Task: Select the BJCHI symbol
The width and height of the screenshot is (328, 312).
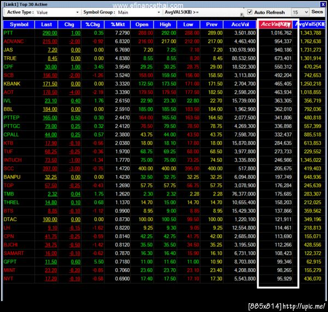Action: point(10,245)
